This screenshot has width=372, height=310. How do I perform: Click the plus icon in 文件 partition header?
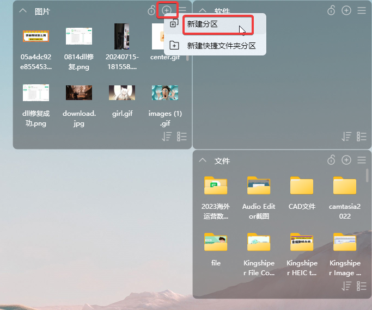click(x=346, y=160)
